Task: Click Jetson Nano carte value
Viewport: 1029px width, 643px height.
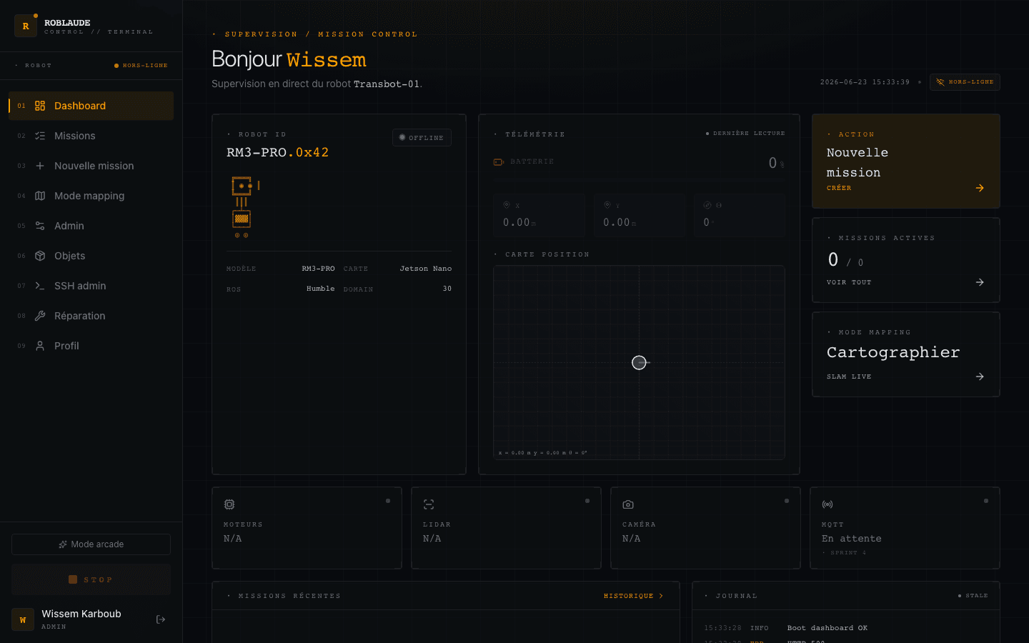Action: click(426, 269)
